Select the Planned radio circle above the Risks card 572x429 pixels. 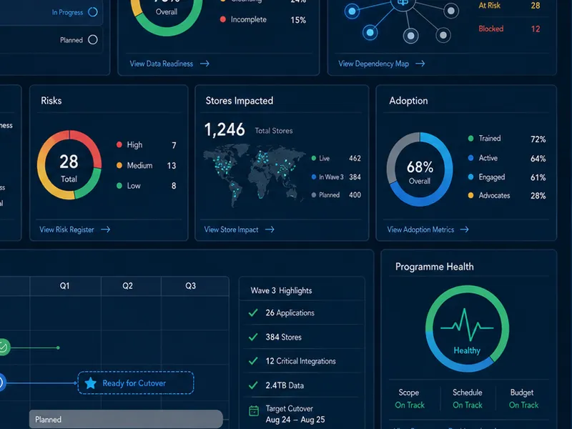[93, 39]
